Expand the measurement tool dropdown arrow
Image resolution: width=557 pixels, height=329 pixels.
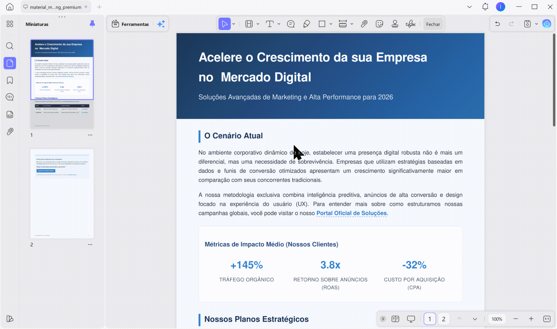tap(352, 24)
